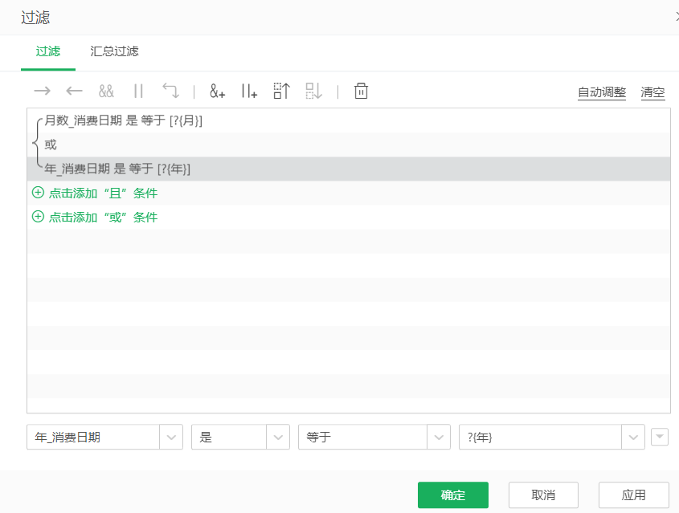Open the 年_消费日期 field dropdown arrow
The image size is (679, 513).
coord(171,438)
